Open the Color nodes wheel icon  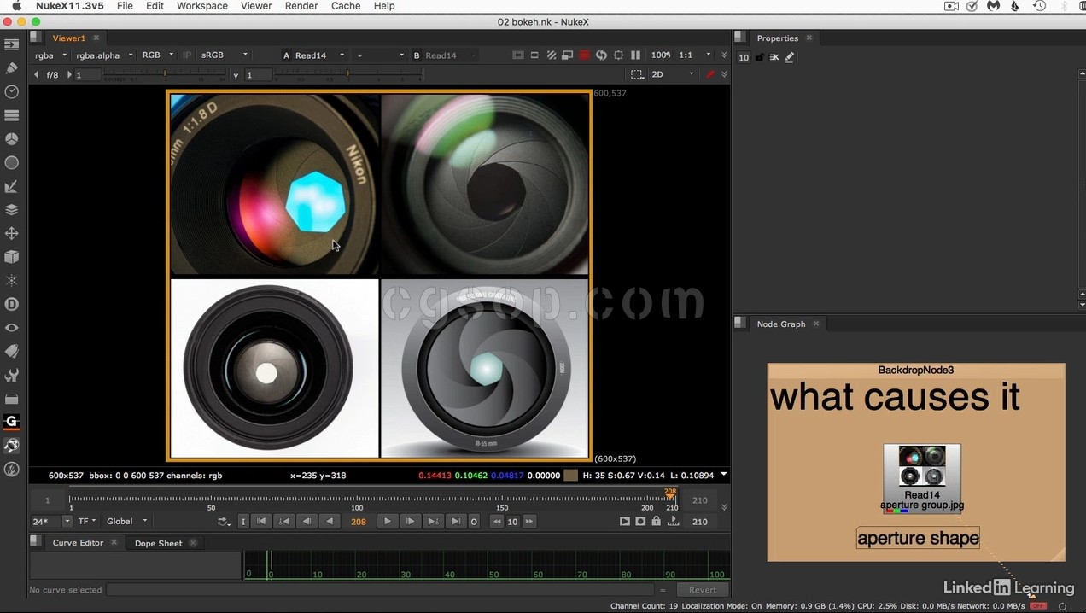click(x=12, y=138)
